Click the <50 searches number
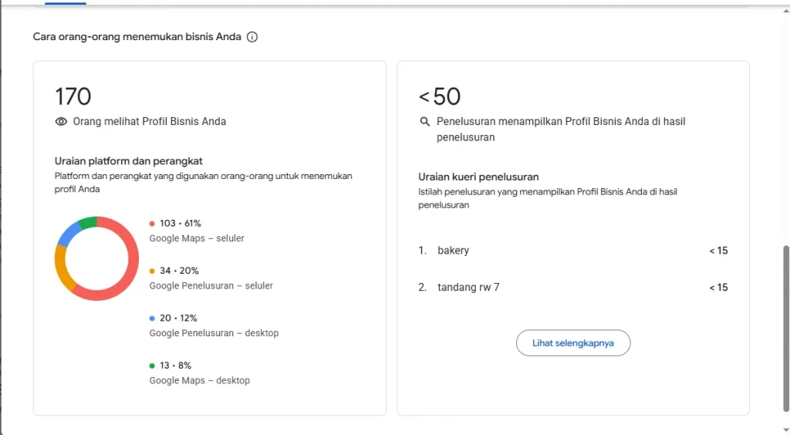 coord(439,96)
